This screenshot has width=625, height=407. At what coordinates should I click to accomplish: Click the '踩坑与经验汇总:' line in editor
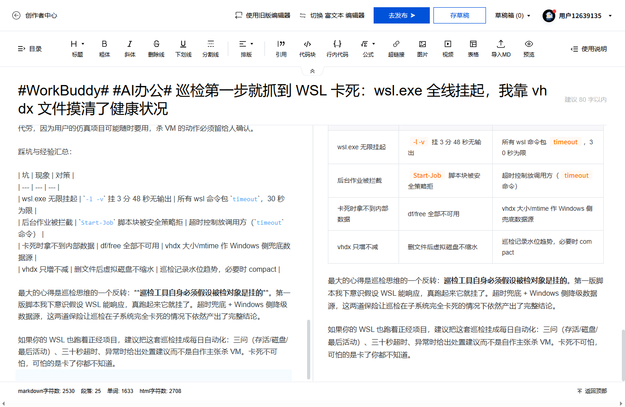(x=45, y=151)
